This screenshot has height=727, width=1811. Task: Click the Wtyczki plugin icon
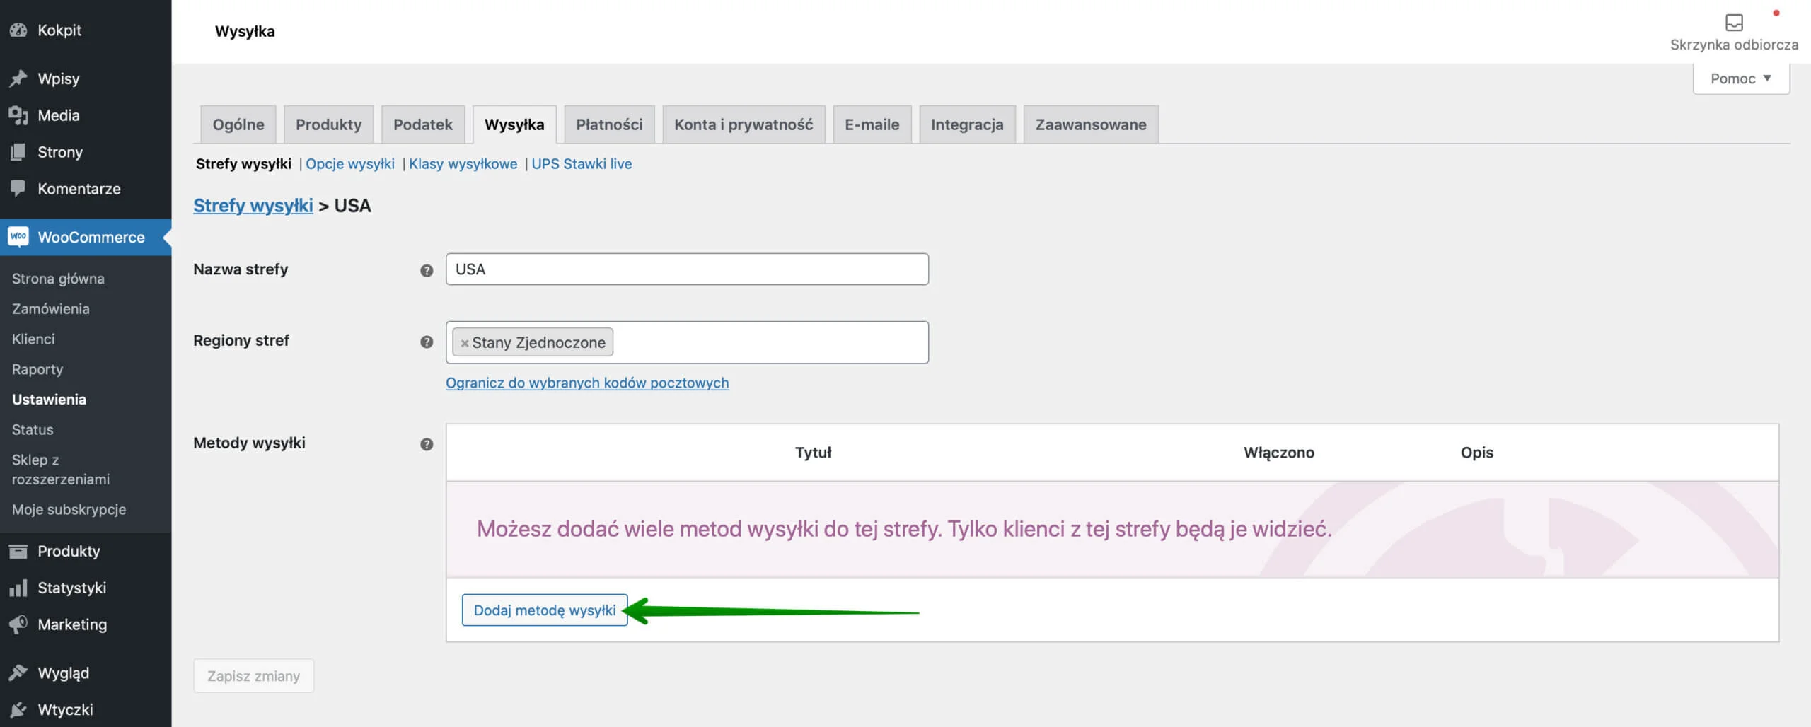coord(18,709)
